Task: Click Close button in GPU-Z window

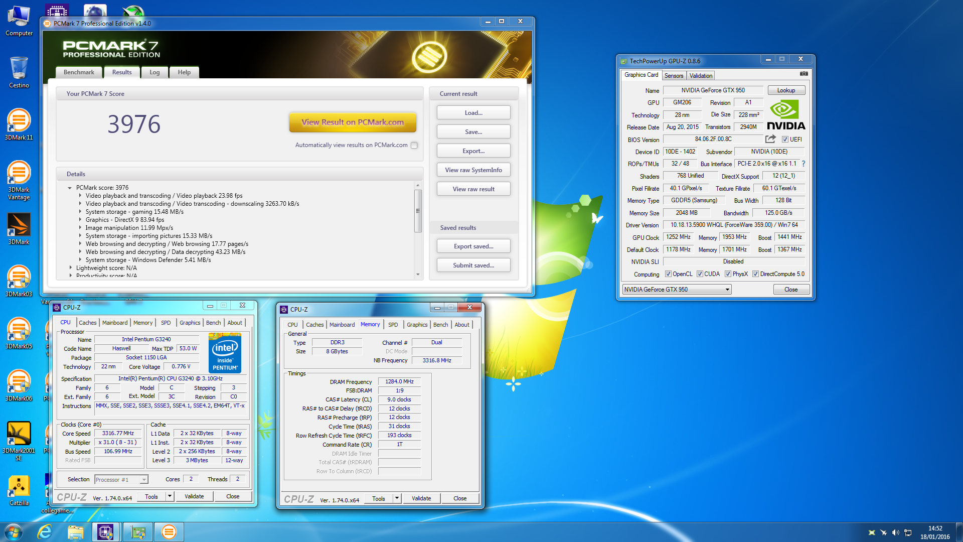Action: point(791,290)
